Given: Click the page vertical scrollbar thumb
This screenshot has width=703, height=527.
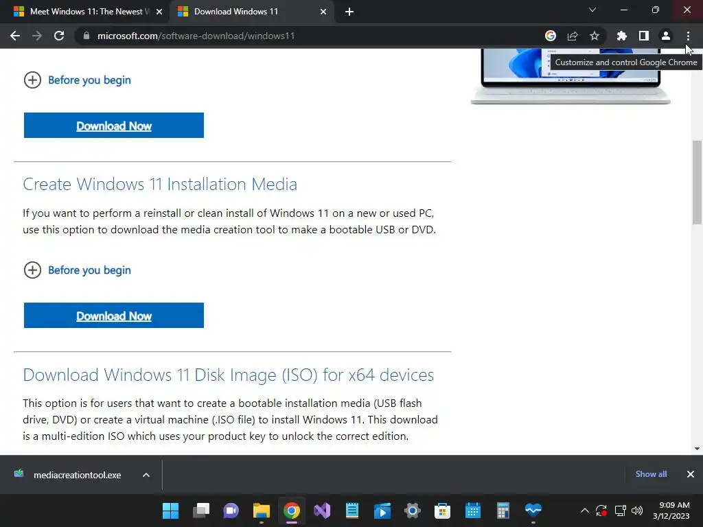Looking at the screenshot, I should click(x=697, y=183).
